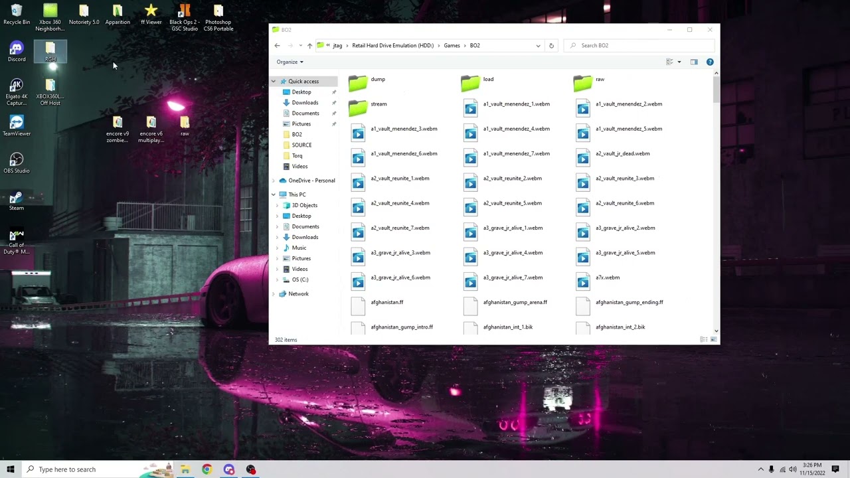Select the Notoriety 5.0 desktop folder
This screenshot has width=850, height=478.
tap(84, 15)
